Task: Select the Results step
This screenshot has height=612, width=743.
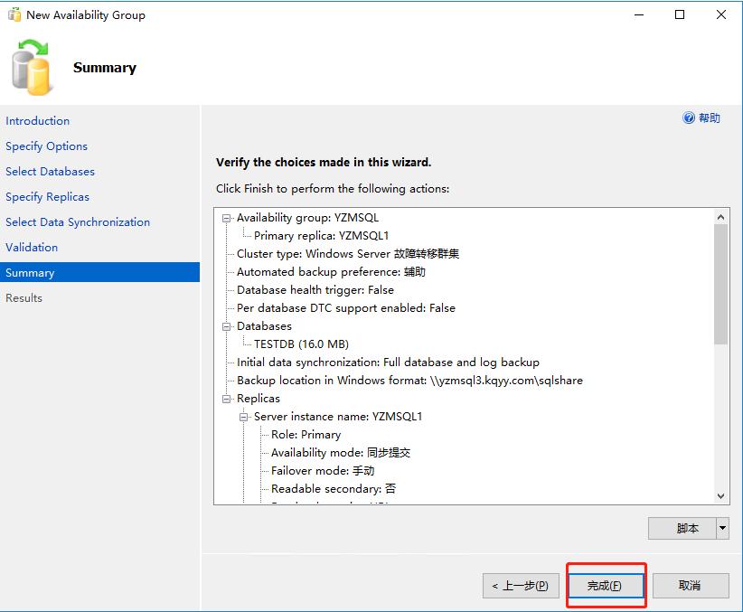Action: (24, 297)
